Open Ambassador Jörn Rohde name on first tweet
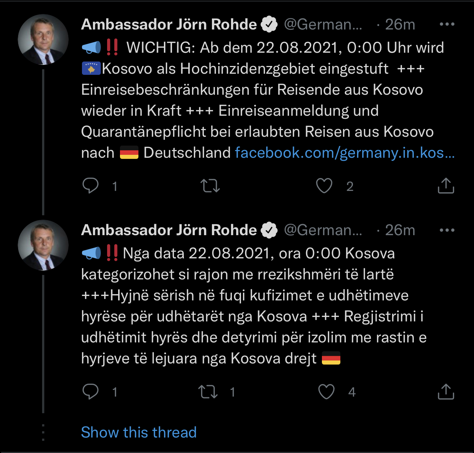Screen dimensions: 474x453 pos(169,24)
